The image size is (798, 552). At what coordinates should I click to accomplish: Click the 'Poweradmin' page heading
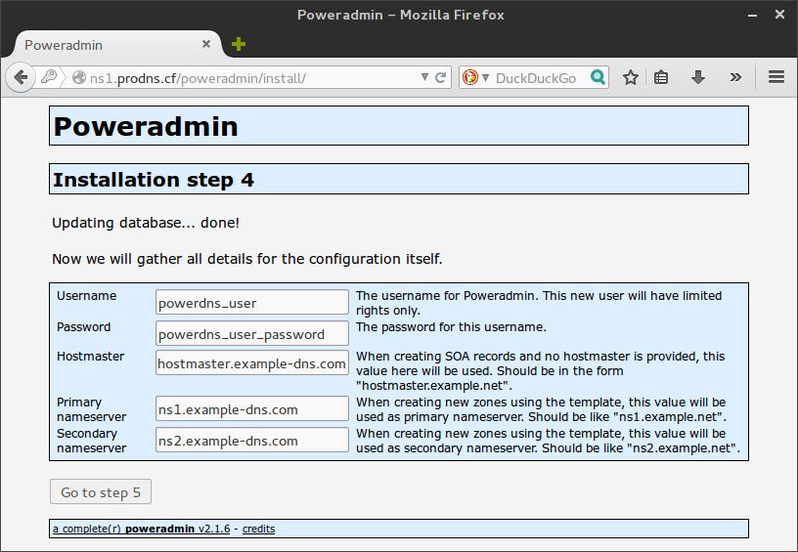tap(146, 126)
